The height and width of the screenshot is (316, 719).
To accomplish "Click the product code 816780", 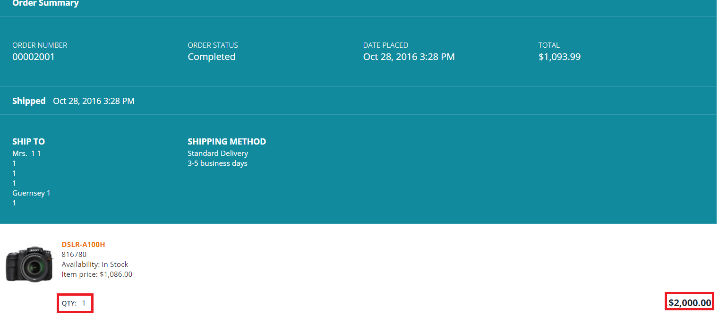I will tap(74, 254).
